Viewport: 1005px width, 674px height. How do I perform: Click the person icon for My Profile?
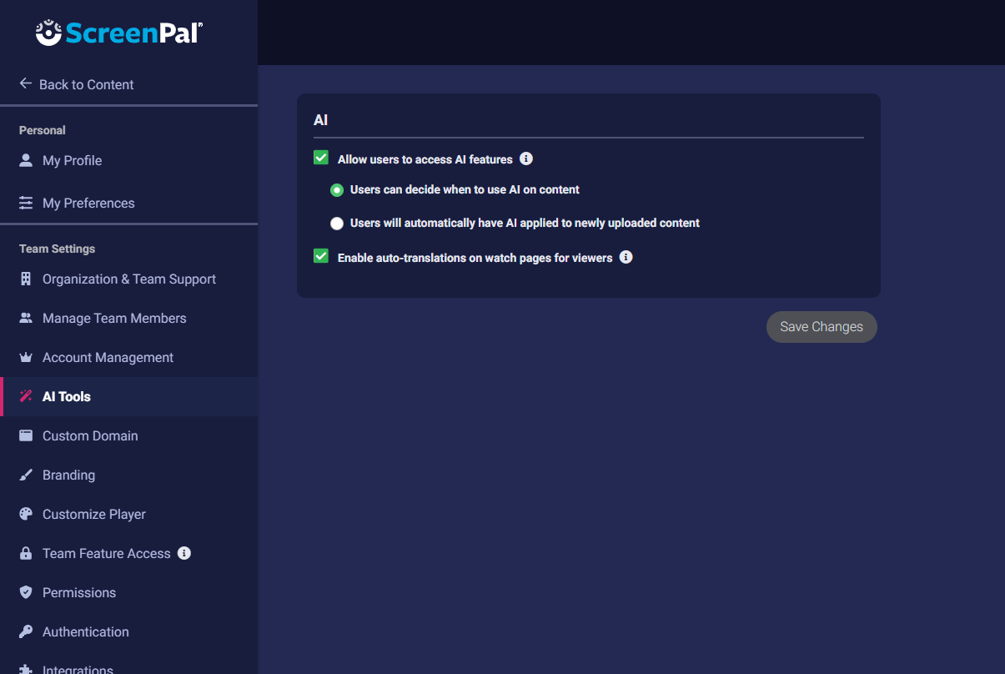point(26,160)
